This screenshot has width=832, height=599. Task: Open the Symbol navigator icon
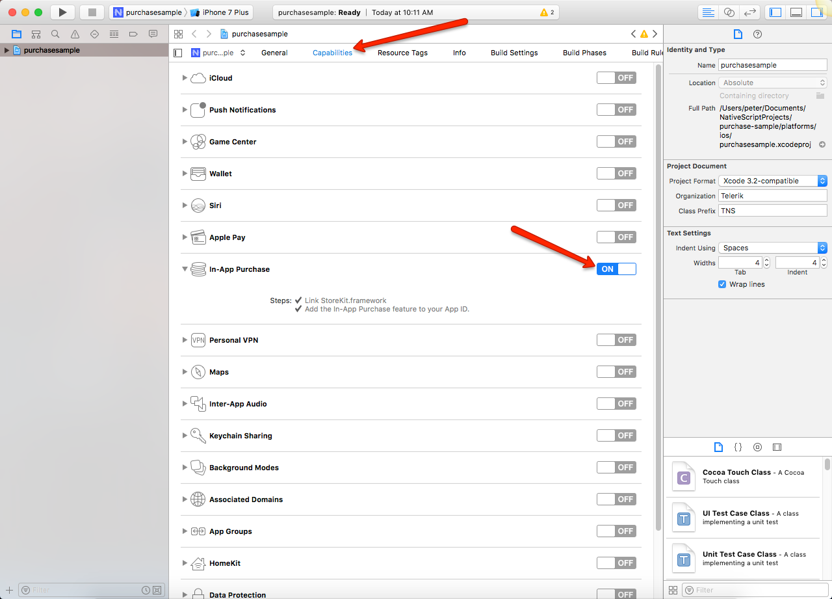coord(36,34)
